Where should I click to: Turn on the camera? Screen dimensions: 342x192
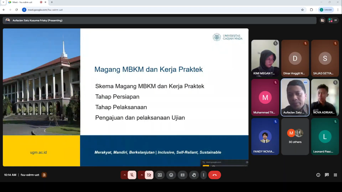pyautogui.click(x=149, y=175)
